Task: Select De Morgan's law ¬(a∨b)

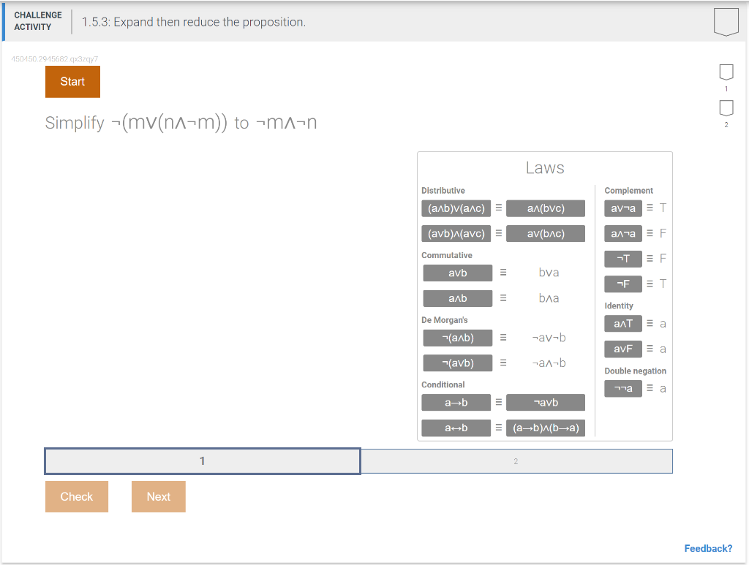Action: 457,363
